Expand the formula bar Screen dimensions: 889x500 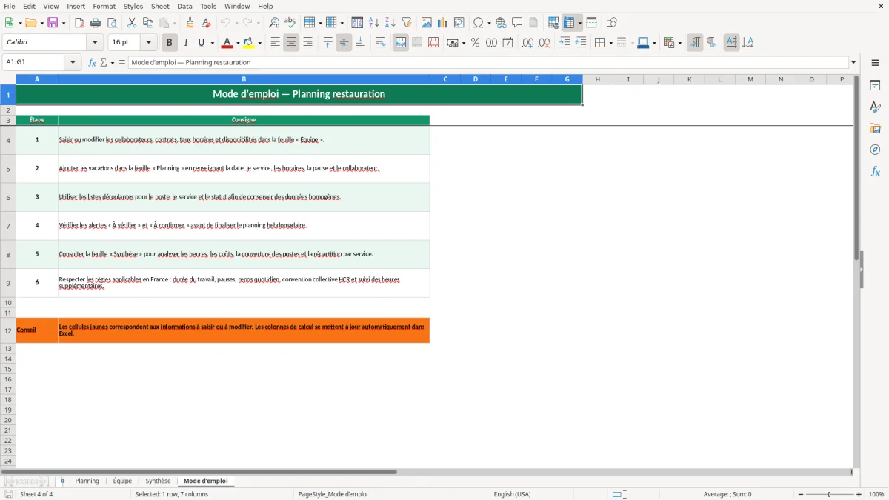click(853, 62)
